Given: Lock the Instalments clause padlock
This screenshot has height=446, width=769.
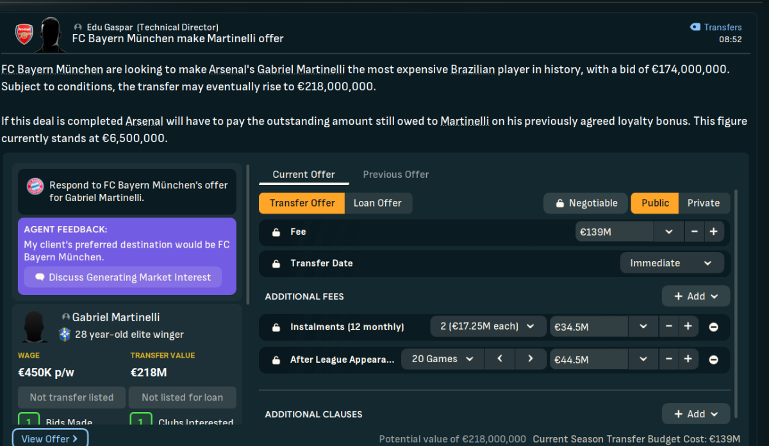Looking at the screenshot, I should (276, 327).
